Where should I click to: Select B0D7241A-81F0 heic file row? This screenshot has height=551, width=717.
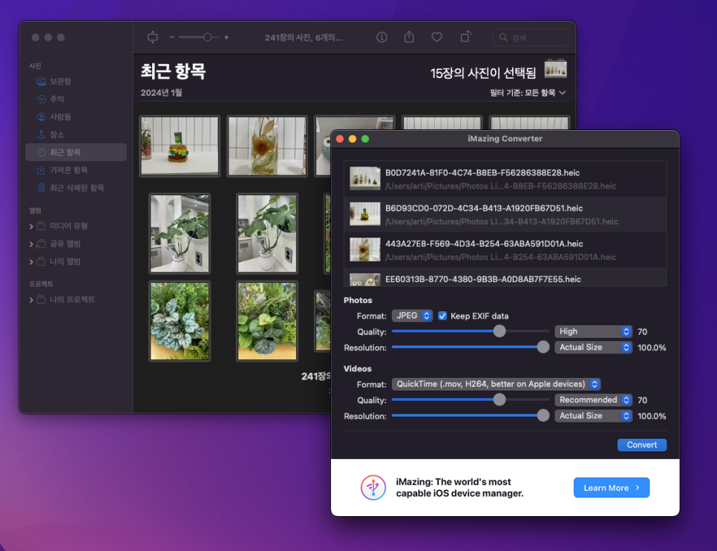[x=505, y=179]
